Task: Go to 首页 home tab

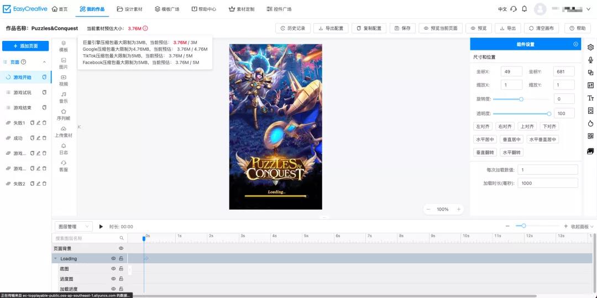Action: [60, 9]
